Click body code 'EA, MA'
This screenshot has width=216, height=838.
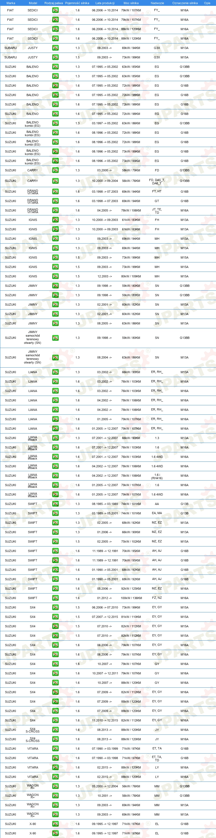pos(157,513)
